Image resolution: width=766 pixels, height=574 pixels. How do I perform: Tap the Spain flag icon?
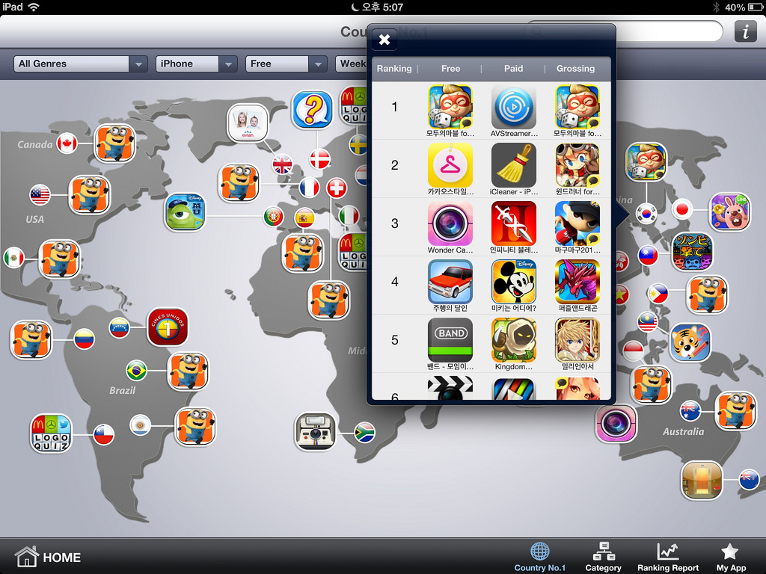click(x=304, y=217)
